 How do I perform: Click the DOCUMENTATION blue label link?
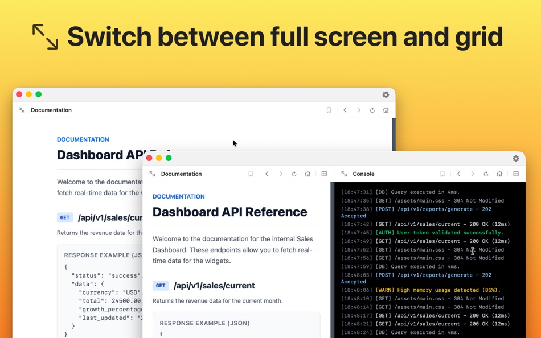click(177, 196)
